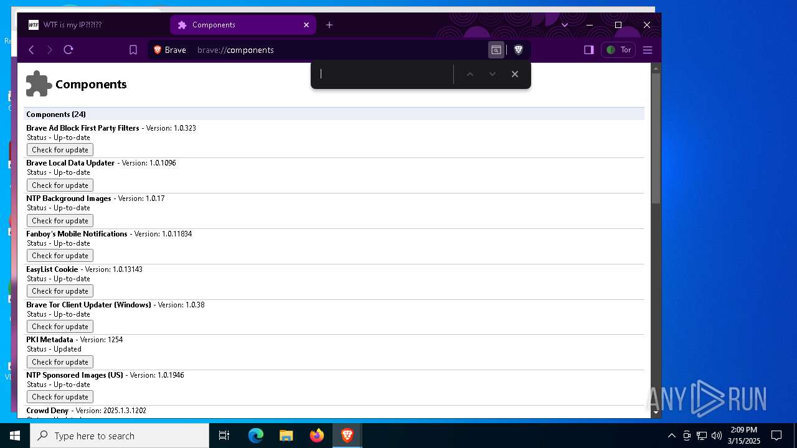797x448 pixels.
Task: Click the network icon in system tray
Action: click(702, 436)
